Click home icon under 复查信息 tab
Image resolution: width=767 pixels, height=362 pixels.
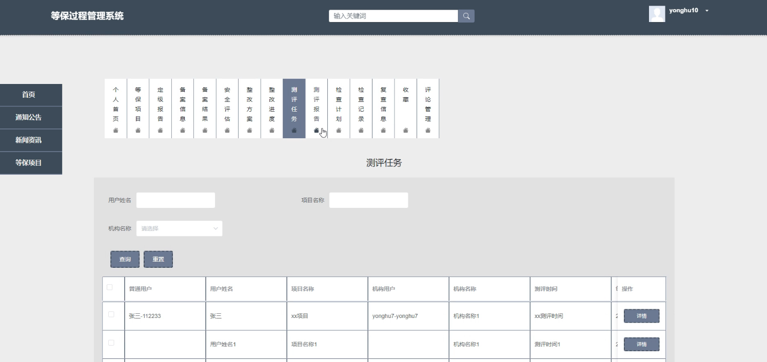383,131
